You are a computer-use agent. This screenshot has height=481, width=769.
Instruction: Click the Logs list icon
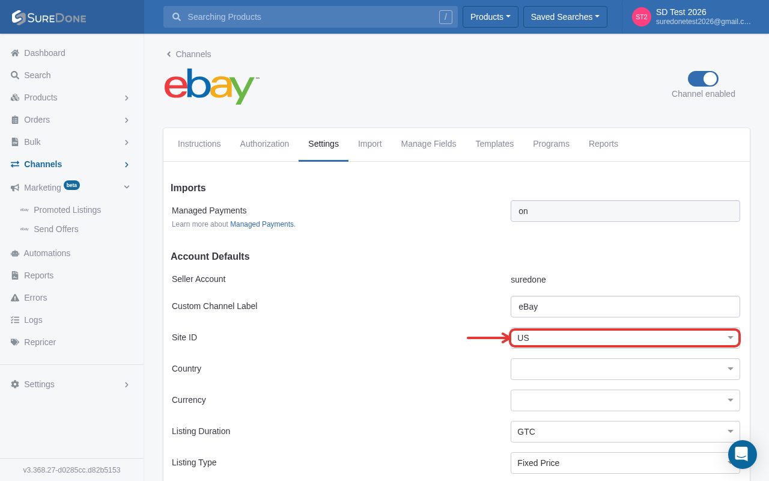point(15,320)
